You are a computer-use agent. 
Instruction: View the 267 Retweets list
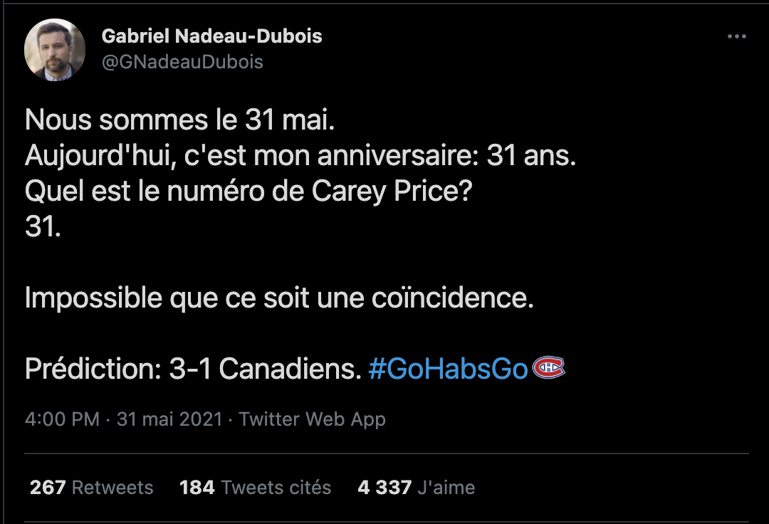coord(91,487)
